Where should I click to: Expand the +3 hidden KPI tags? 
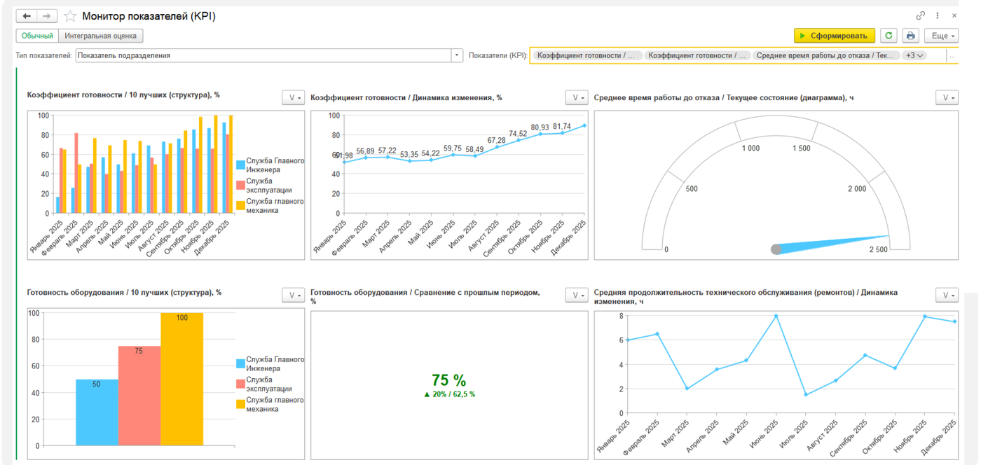[x=914, y=55]
